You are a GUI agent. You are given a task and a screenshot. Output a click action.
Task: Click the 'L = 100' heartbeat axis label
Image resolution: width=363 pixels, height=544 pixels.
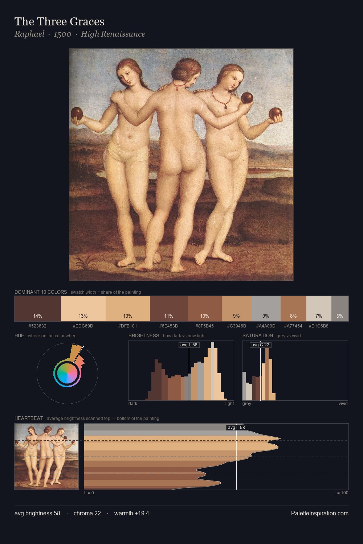click(341, 493)
